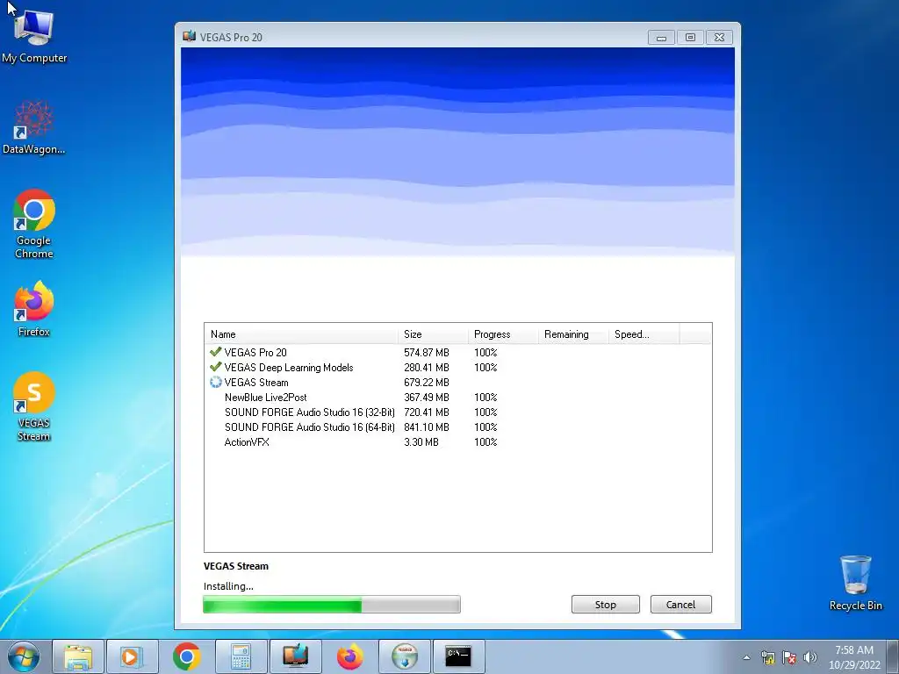Show hidden system tray icons
The width and height of the screenshot is (899, 674).
[746, 657]
